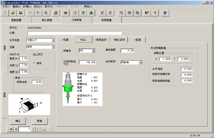Switch to the 包装 sub-tab
Screen dimensions: 214x138
click(66, 40)
